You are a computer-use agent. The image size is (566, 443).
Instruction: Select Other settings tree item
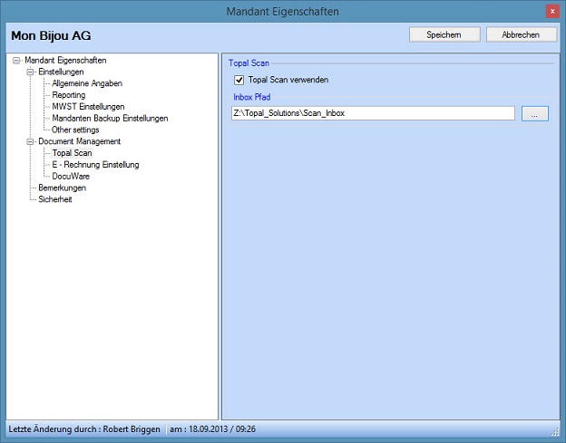(75, 130)
